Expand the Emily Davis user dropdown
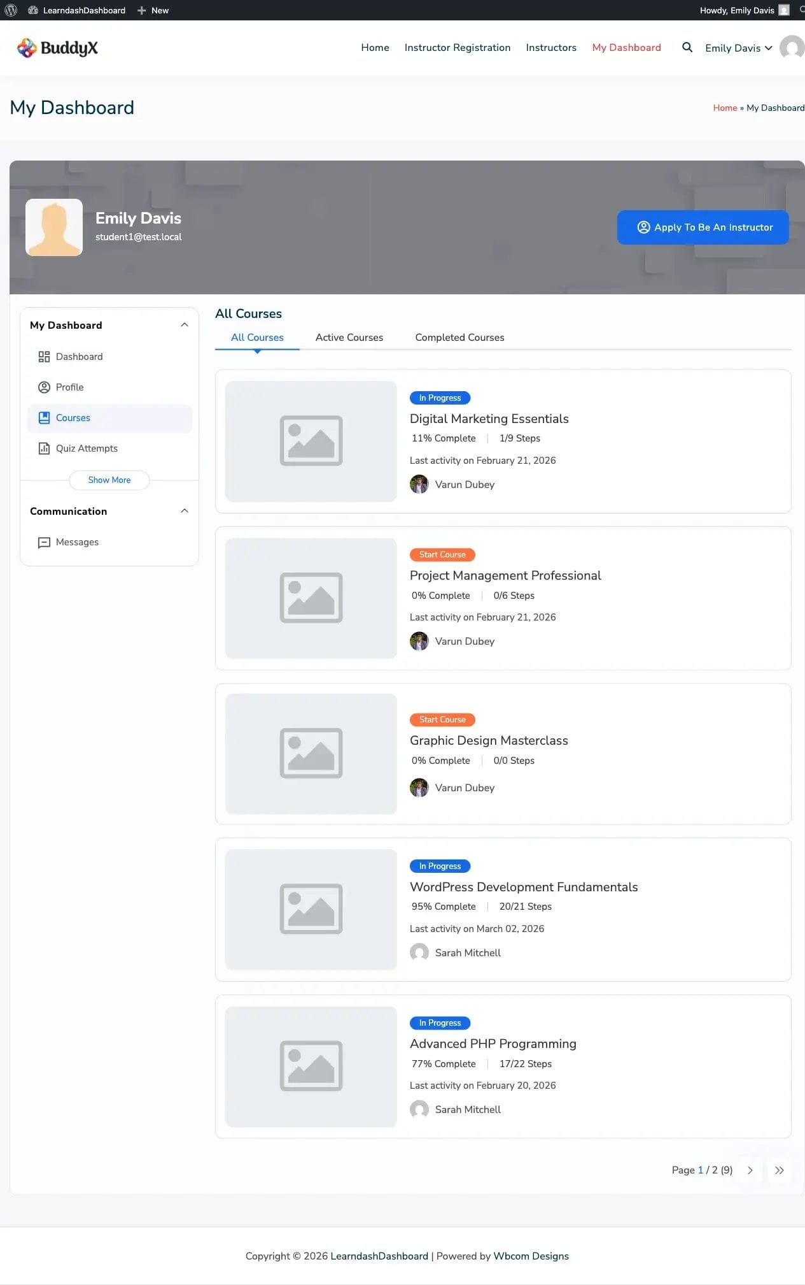Image resolution: width=805 pixels, height=1285 pixels. click(739, 48)
